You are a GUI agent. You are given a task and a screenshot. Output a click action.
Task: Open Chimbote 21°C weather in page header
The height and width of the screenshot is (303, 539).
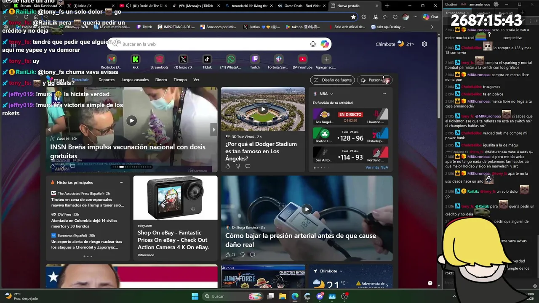tap(395, 44)
